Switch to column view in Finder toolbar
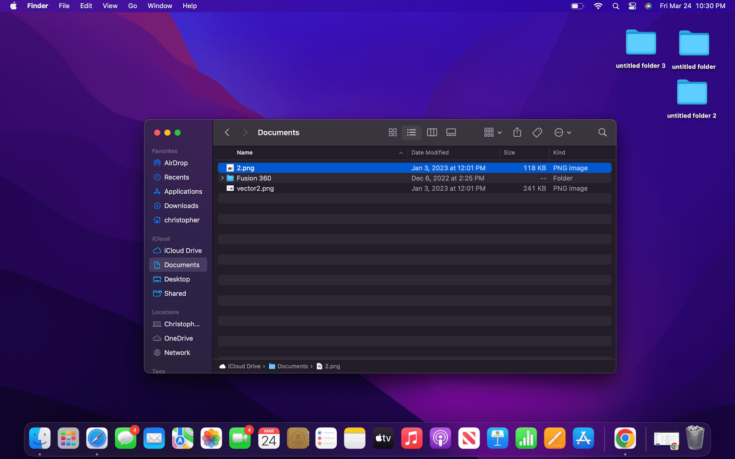Viewport: 735px width, 459px height. tap(432, 133)
